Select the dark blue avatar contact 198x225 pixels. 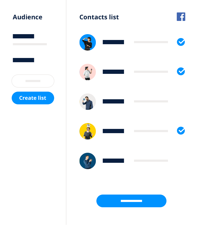pyautogui.click(x=88, y=161)
